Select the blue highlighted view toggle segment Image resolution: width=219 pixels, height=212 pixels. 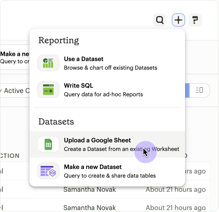[x=187, y=90]
